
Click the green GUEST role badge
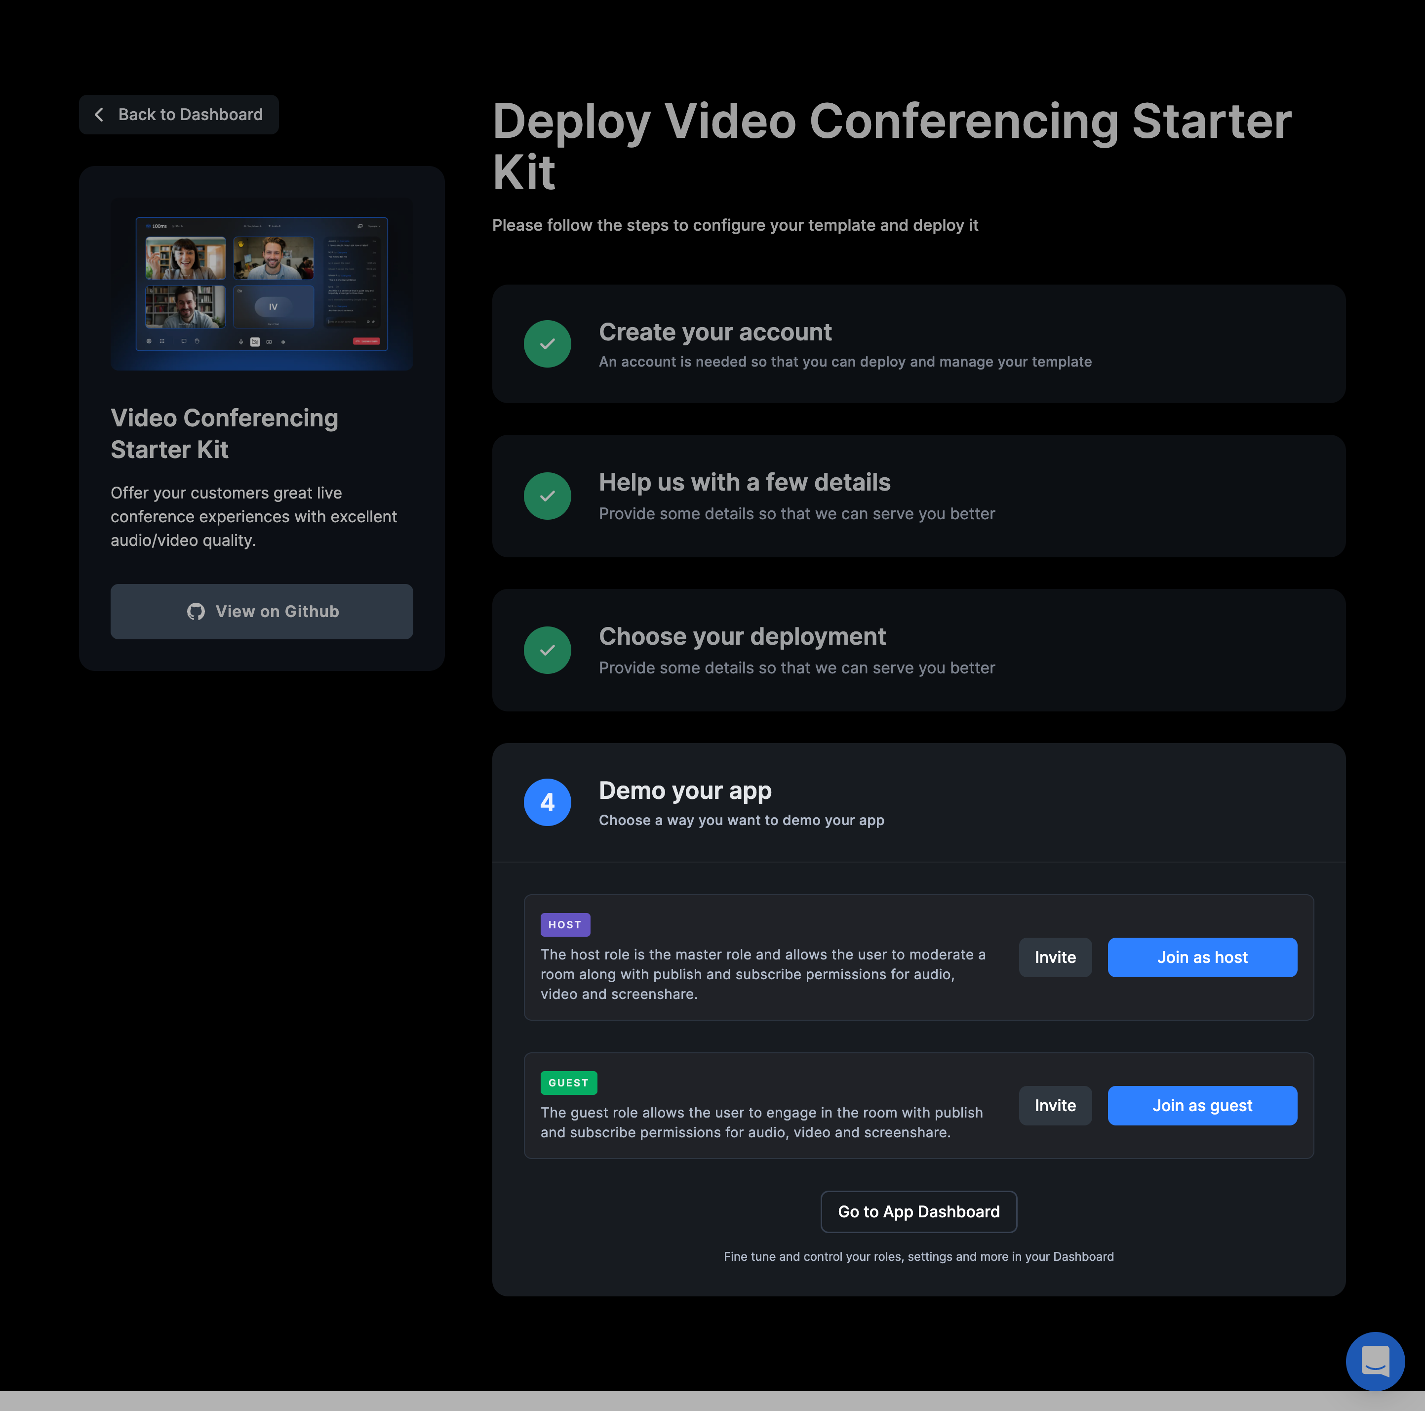(568, 1082)
